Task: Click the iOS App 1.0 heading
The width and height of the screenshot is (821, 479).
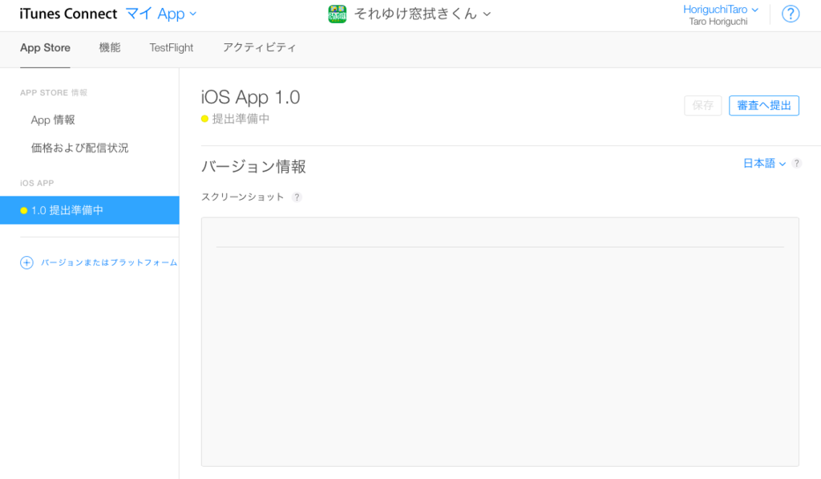Action: tap(250, 97)
